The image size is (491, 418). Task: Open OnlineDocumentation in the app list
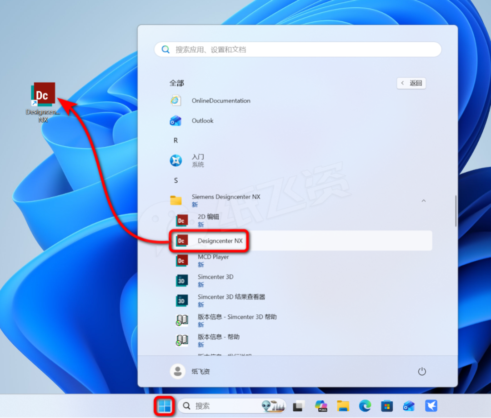pos(220,101)
